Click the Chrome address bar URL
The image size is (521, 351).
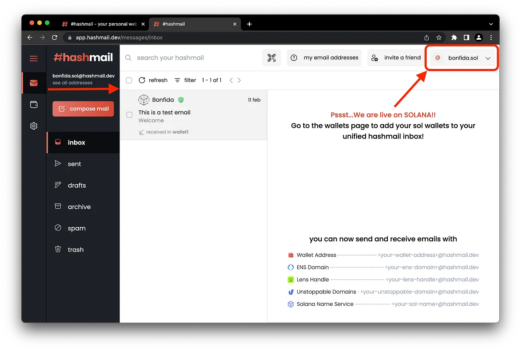(119, 38)
